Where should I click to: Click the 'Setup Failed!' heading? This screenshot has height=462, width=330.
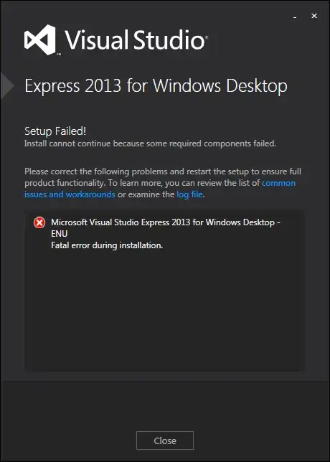(x=55, y=131)
